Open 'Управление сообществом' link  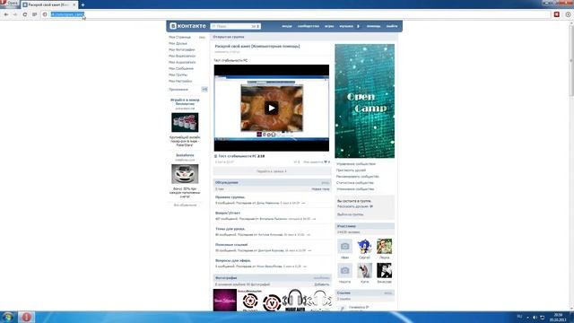click(x=356, y=163)
